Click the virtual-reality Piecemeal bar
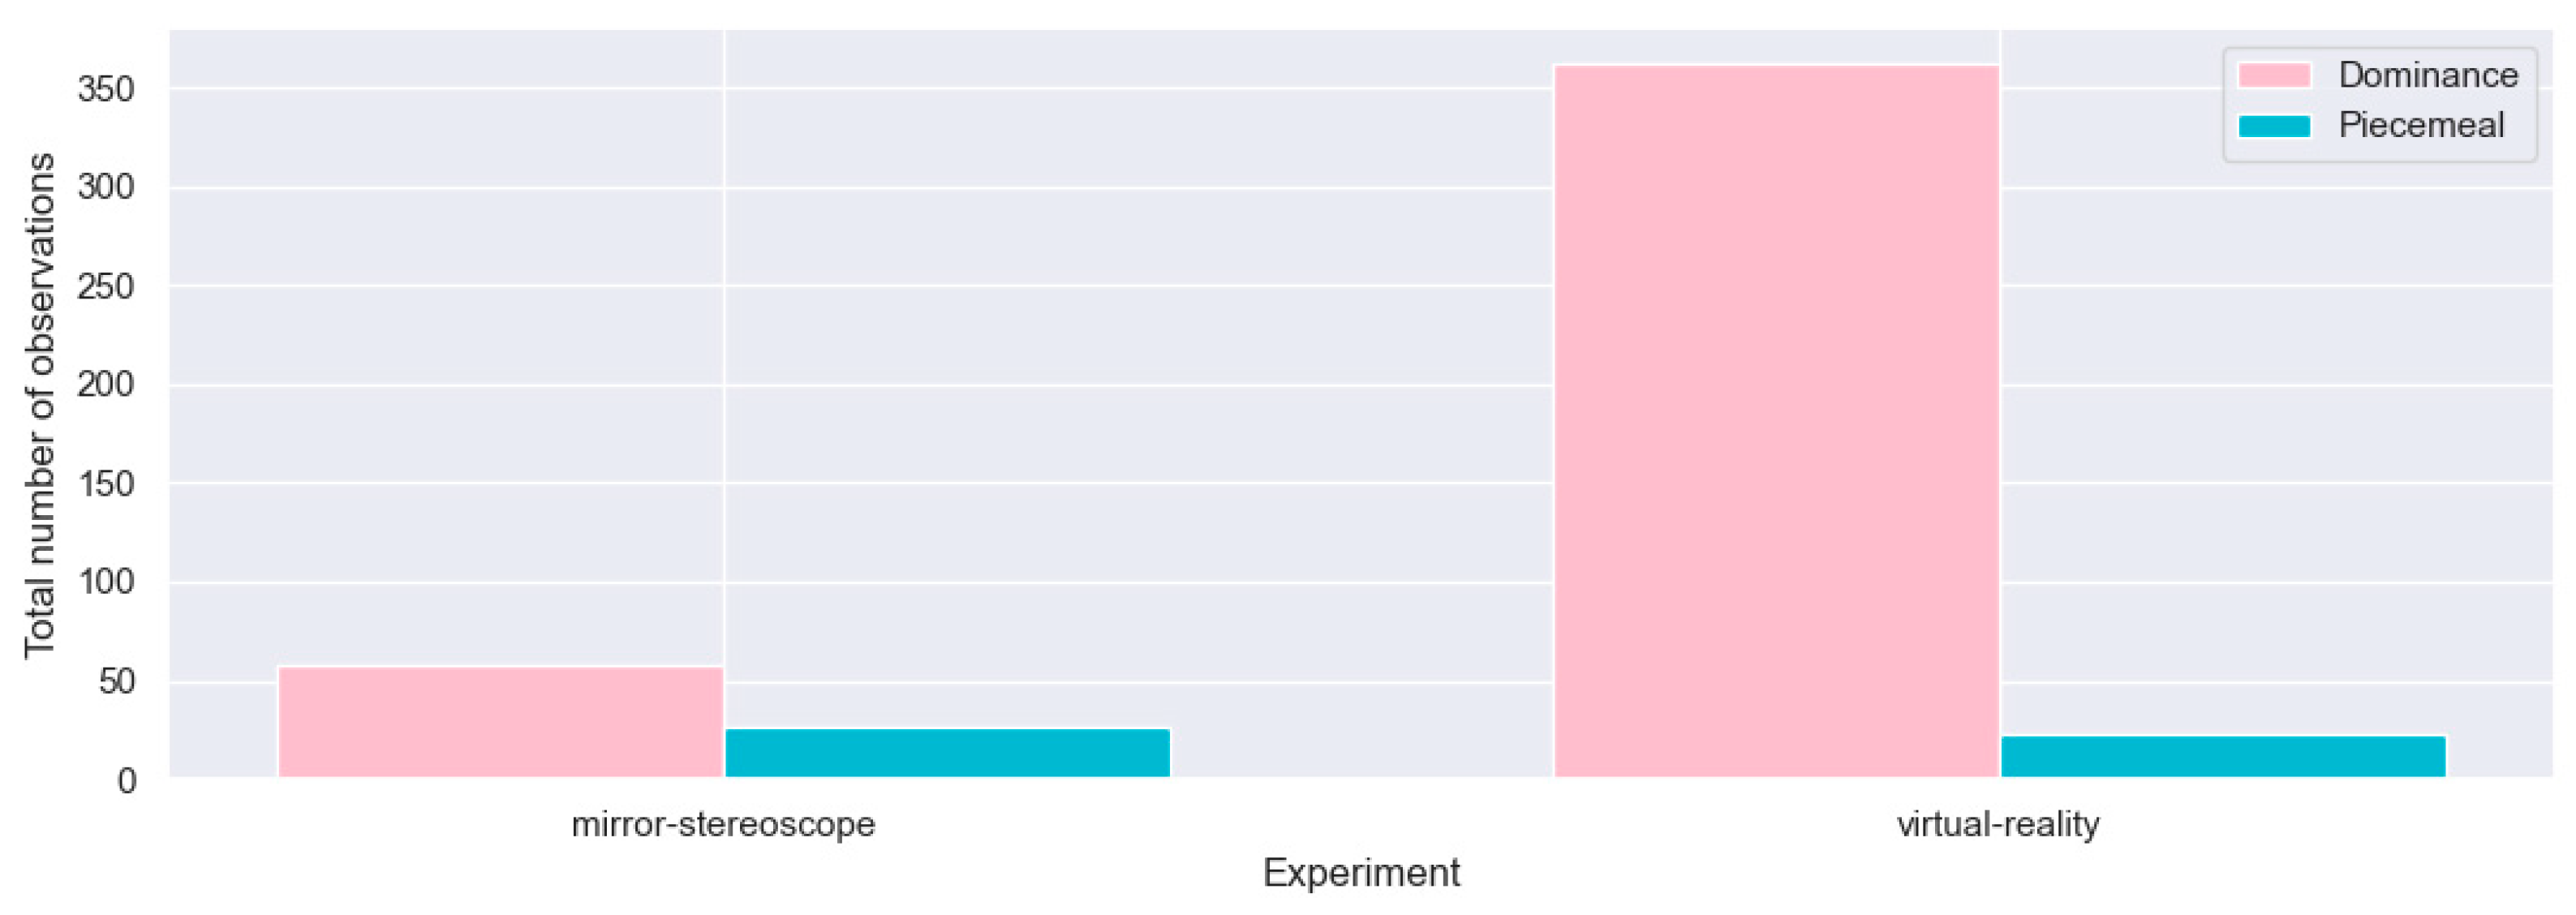Screen dimensions: 2576x915 click(2223, 756)
